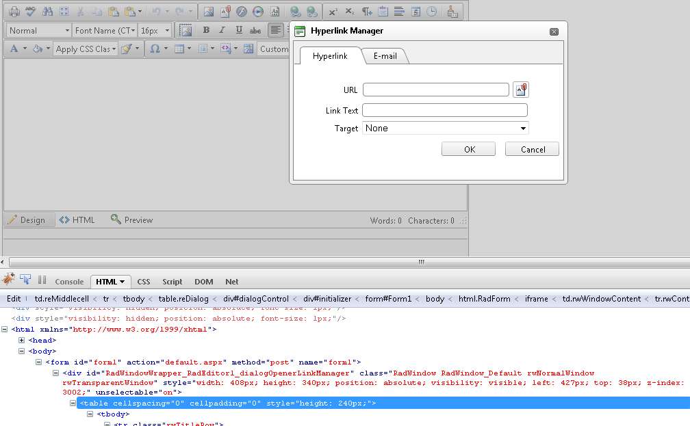Click the Print icon in editor toolbar
Screen dimensions: 690x426
14,12
